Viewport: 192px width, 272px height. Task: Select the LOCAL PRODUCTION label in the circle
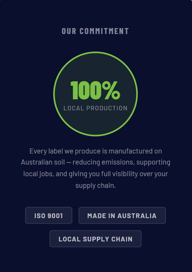[95, 108]
